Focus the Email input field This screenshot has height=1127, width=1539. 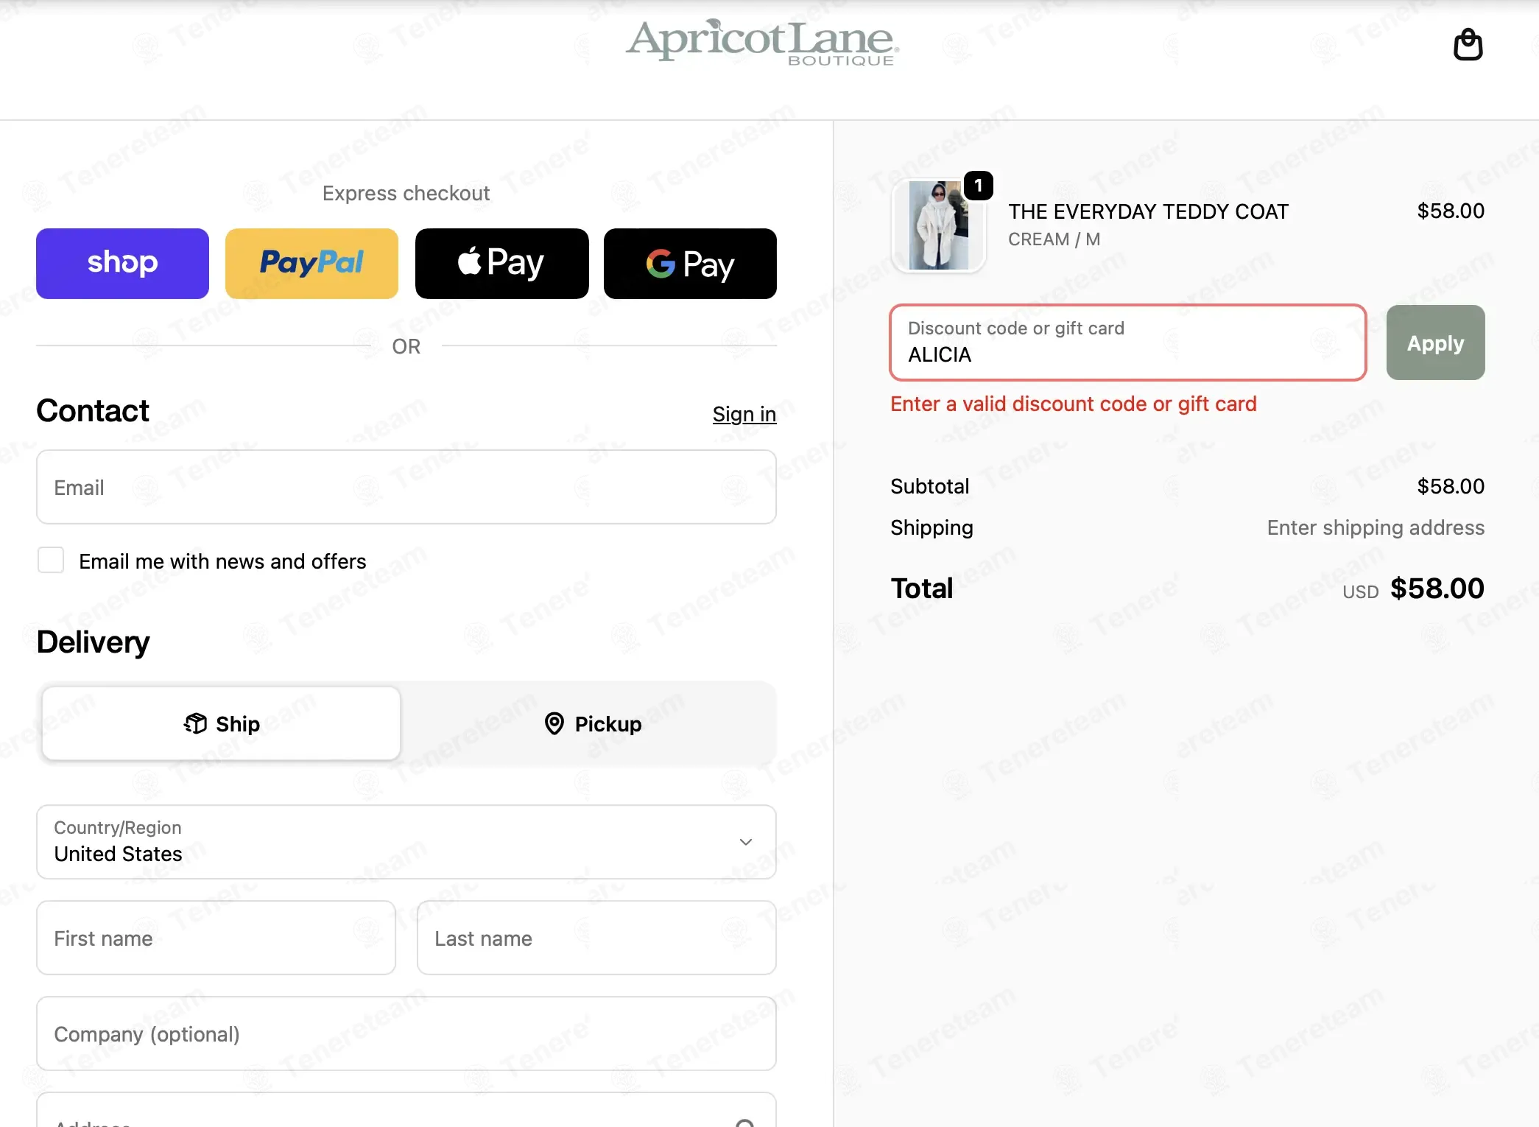click(x=406, y=487)
